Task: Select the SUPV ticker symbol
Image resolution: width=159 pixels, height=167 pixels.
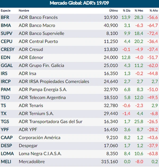Action: click(7, 33)
